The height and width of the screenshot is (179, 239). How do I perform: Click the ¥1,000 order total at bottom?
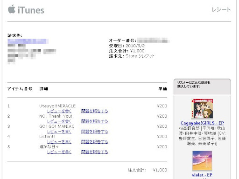click(x=160, y=170)
